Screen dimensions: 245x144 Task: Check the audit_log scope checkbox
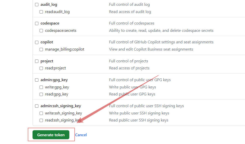[37, 5]
